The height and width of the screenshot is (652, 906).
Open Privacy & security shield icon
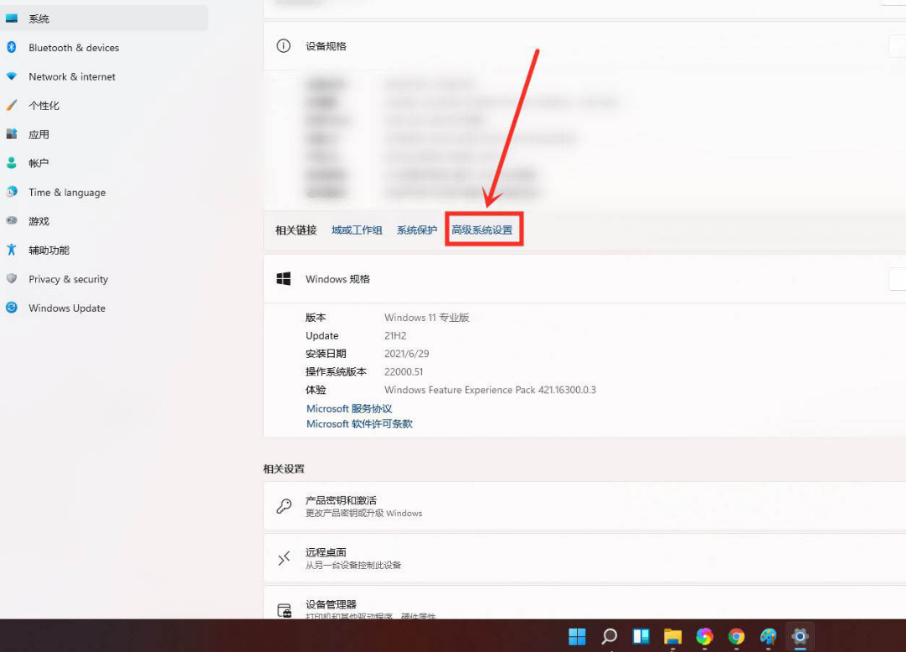[12, 279]
